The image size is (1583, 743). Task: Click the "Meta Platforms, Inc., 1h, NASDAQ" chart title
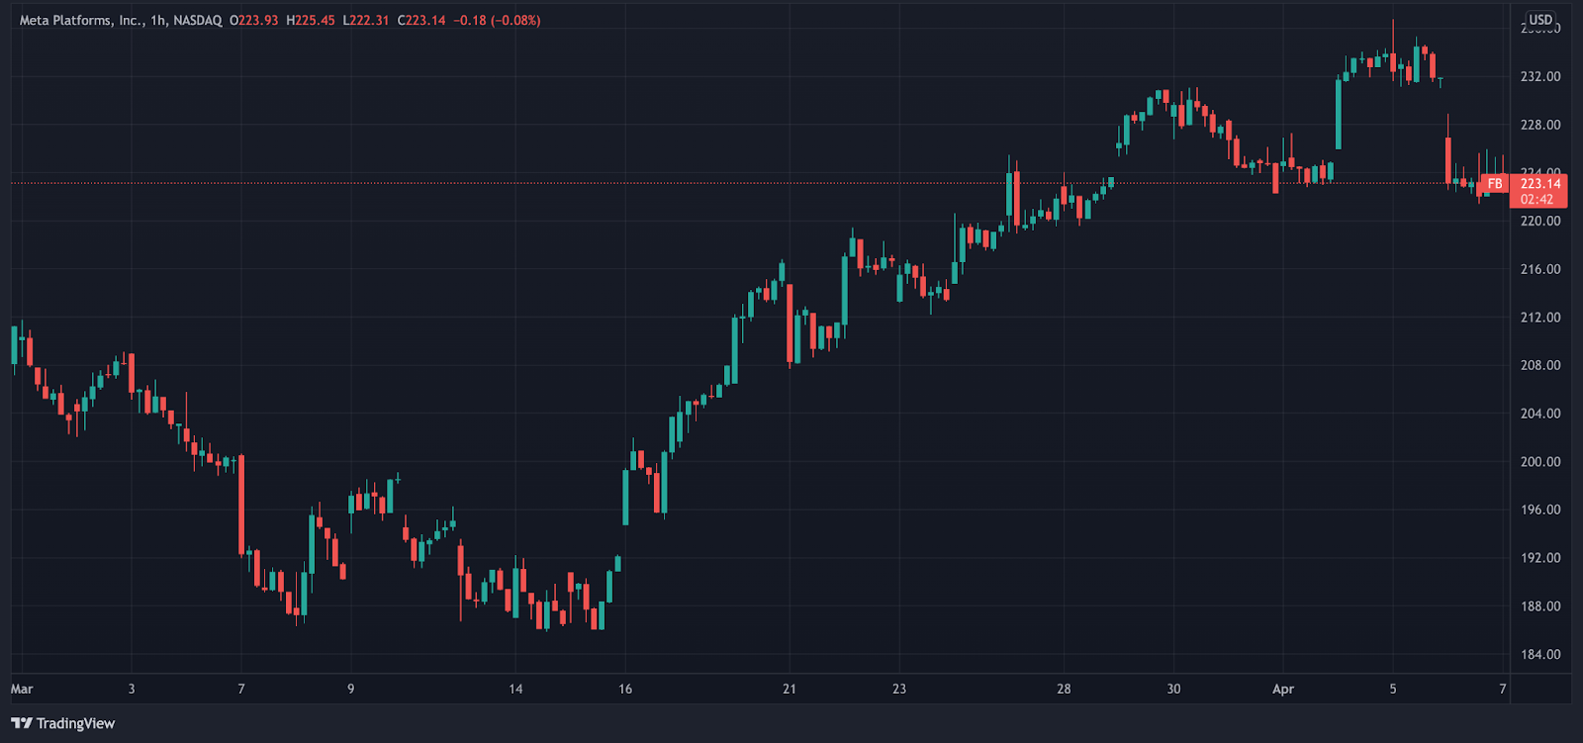pos(121,21)
